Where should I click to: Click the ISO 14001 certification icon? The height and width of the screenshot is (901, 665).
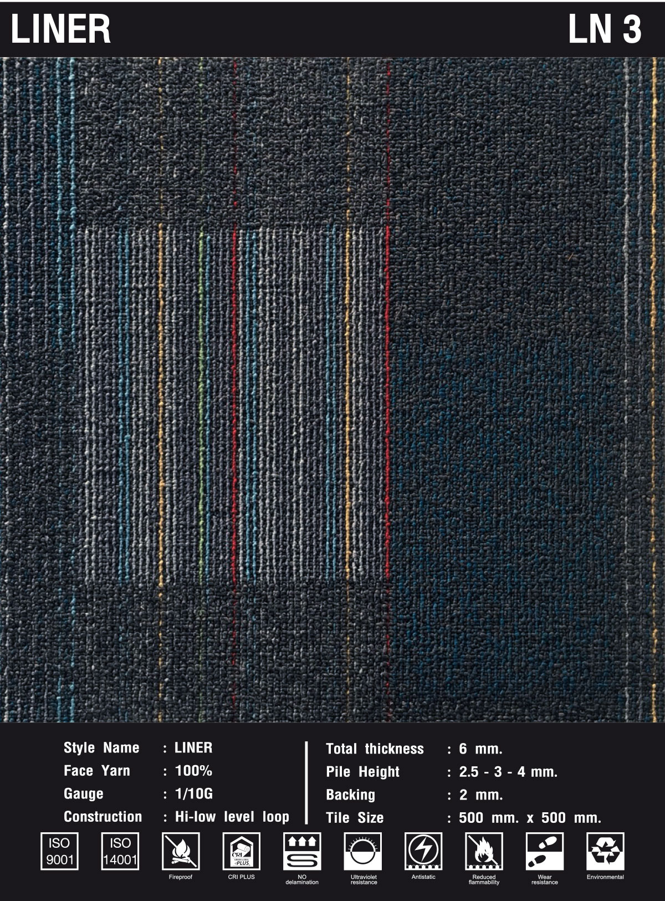pyautogui.click(x=120, y=851)
